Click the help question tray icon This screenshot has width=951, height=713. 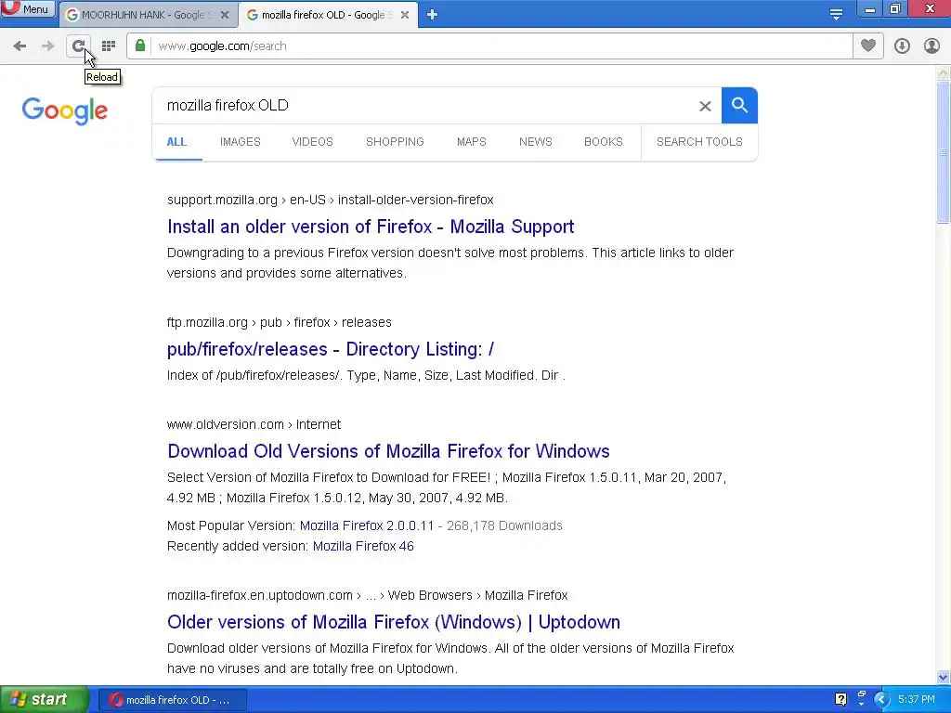coord(840,700)
